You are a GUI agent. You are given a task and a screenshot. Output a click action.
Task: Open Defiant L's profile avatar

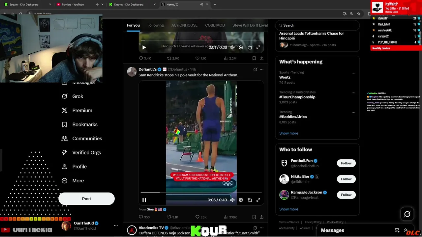coord(132,72)
